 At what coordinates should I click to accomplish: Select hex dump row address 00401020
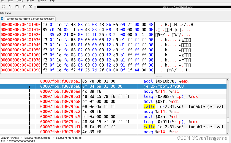tap(21, 35)
